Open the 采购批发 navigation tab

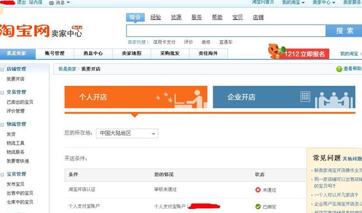coord(170,54)
